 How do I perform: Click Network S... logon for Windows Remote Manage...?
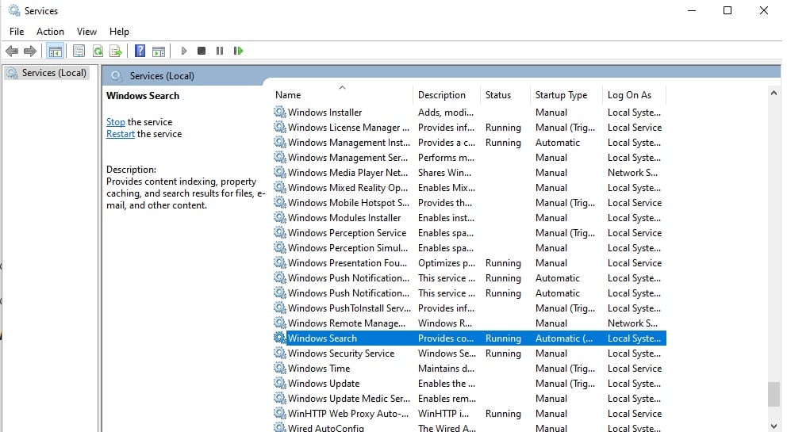point(632,323)
